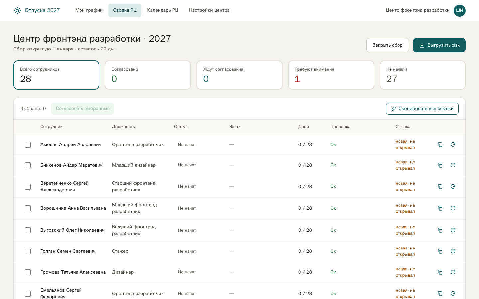Screen dimensions: 479x299
Task: Download with Выгрузить xlsx button
Action: pos(439,45)
